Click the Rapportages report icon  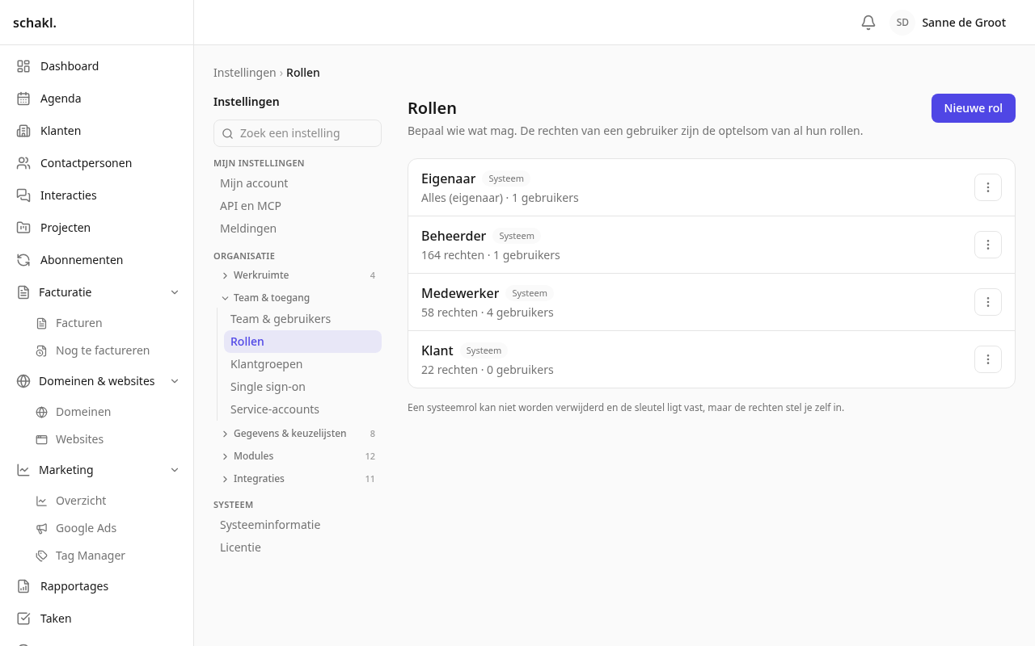pyautogui.click(x=23, y=586)
